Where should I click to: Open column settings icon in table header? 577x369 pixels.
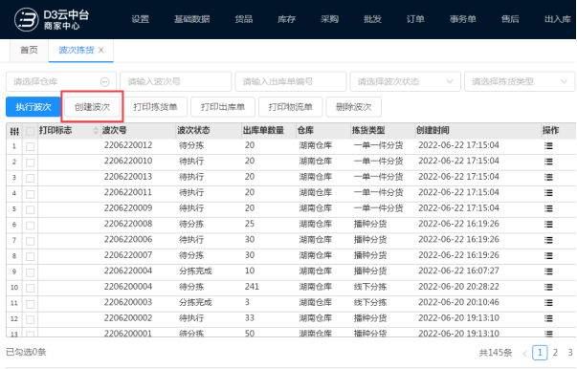pyautogui.click(x=14, y=131)
